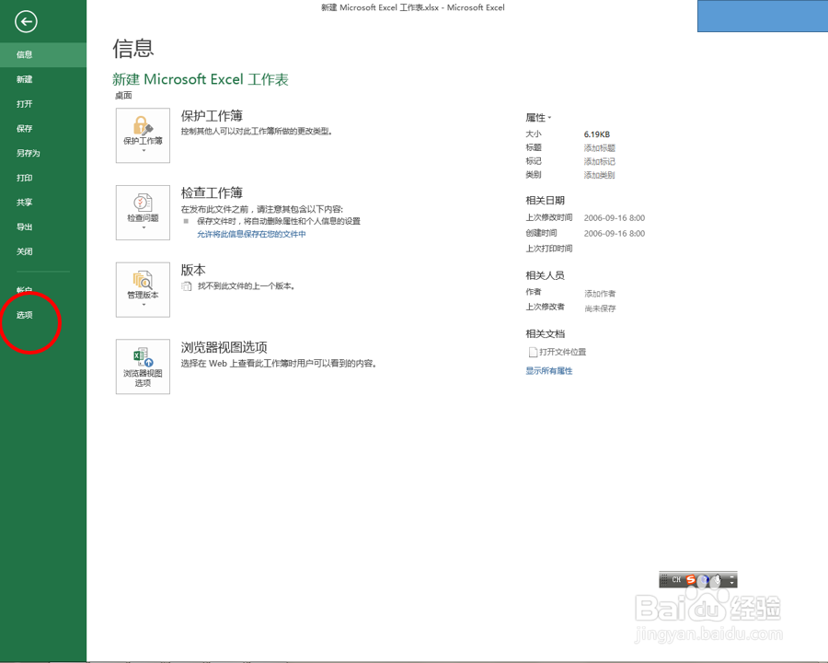Select the 打印 menu item
The height and width of the screenshot is (663, 828).
(43, 178)
